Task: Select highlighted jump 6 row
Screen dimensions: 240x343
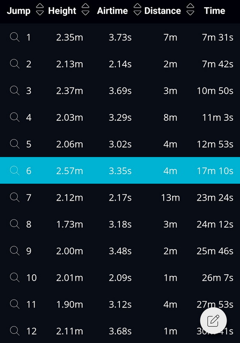Action: [x=120, y=170]
